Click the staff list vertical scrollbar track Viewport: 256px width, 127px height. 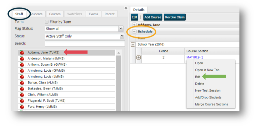119,83
